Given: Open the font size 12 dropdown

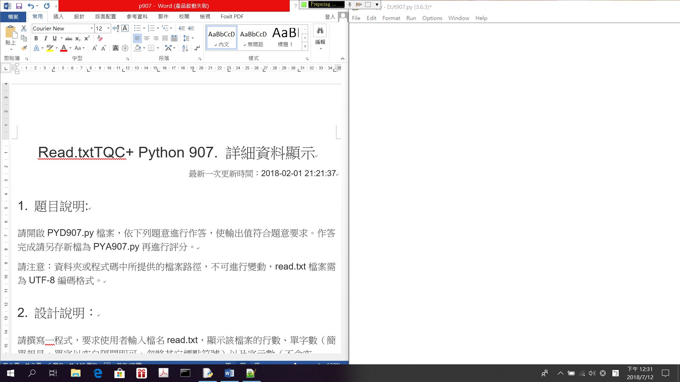Looking at the screenshot, I should point(108,28).
